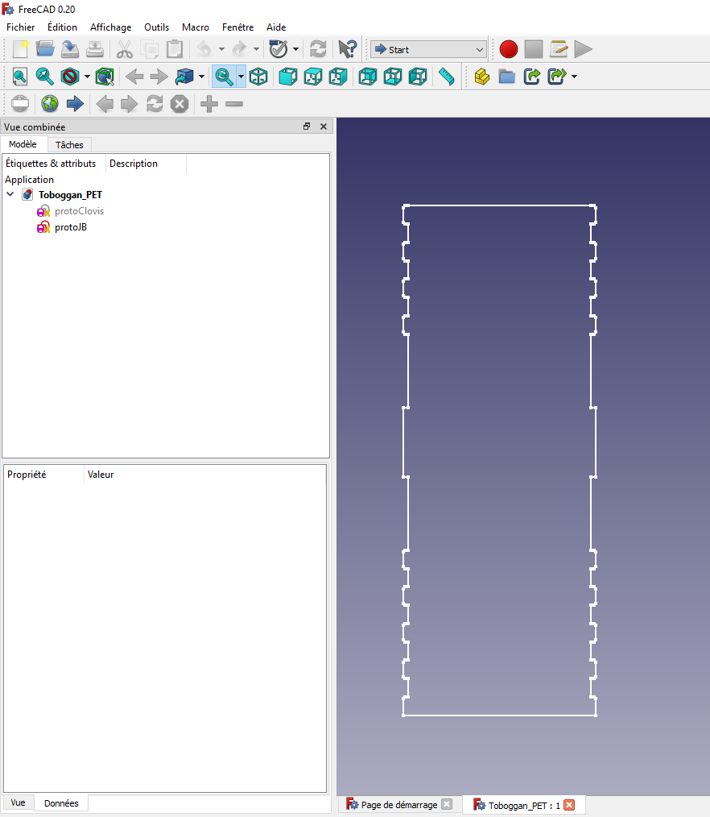Click the What's This help icon

pos(347,49)
